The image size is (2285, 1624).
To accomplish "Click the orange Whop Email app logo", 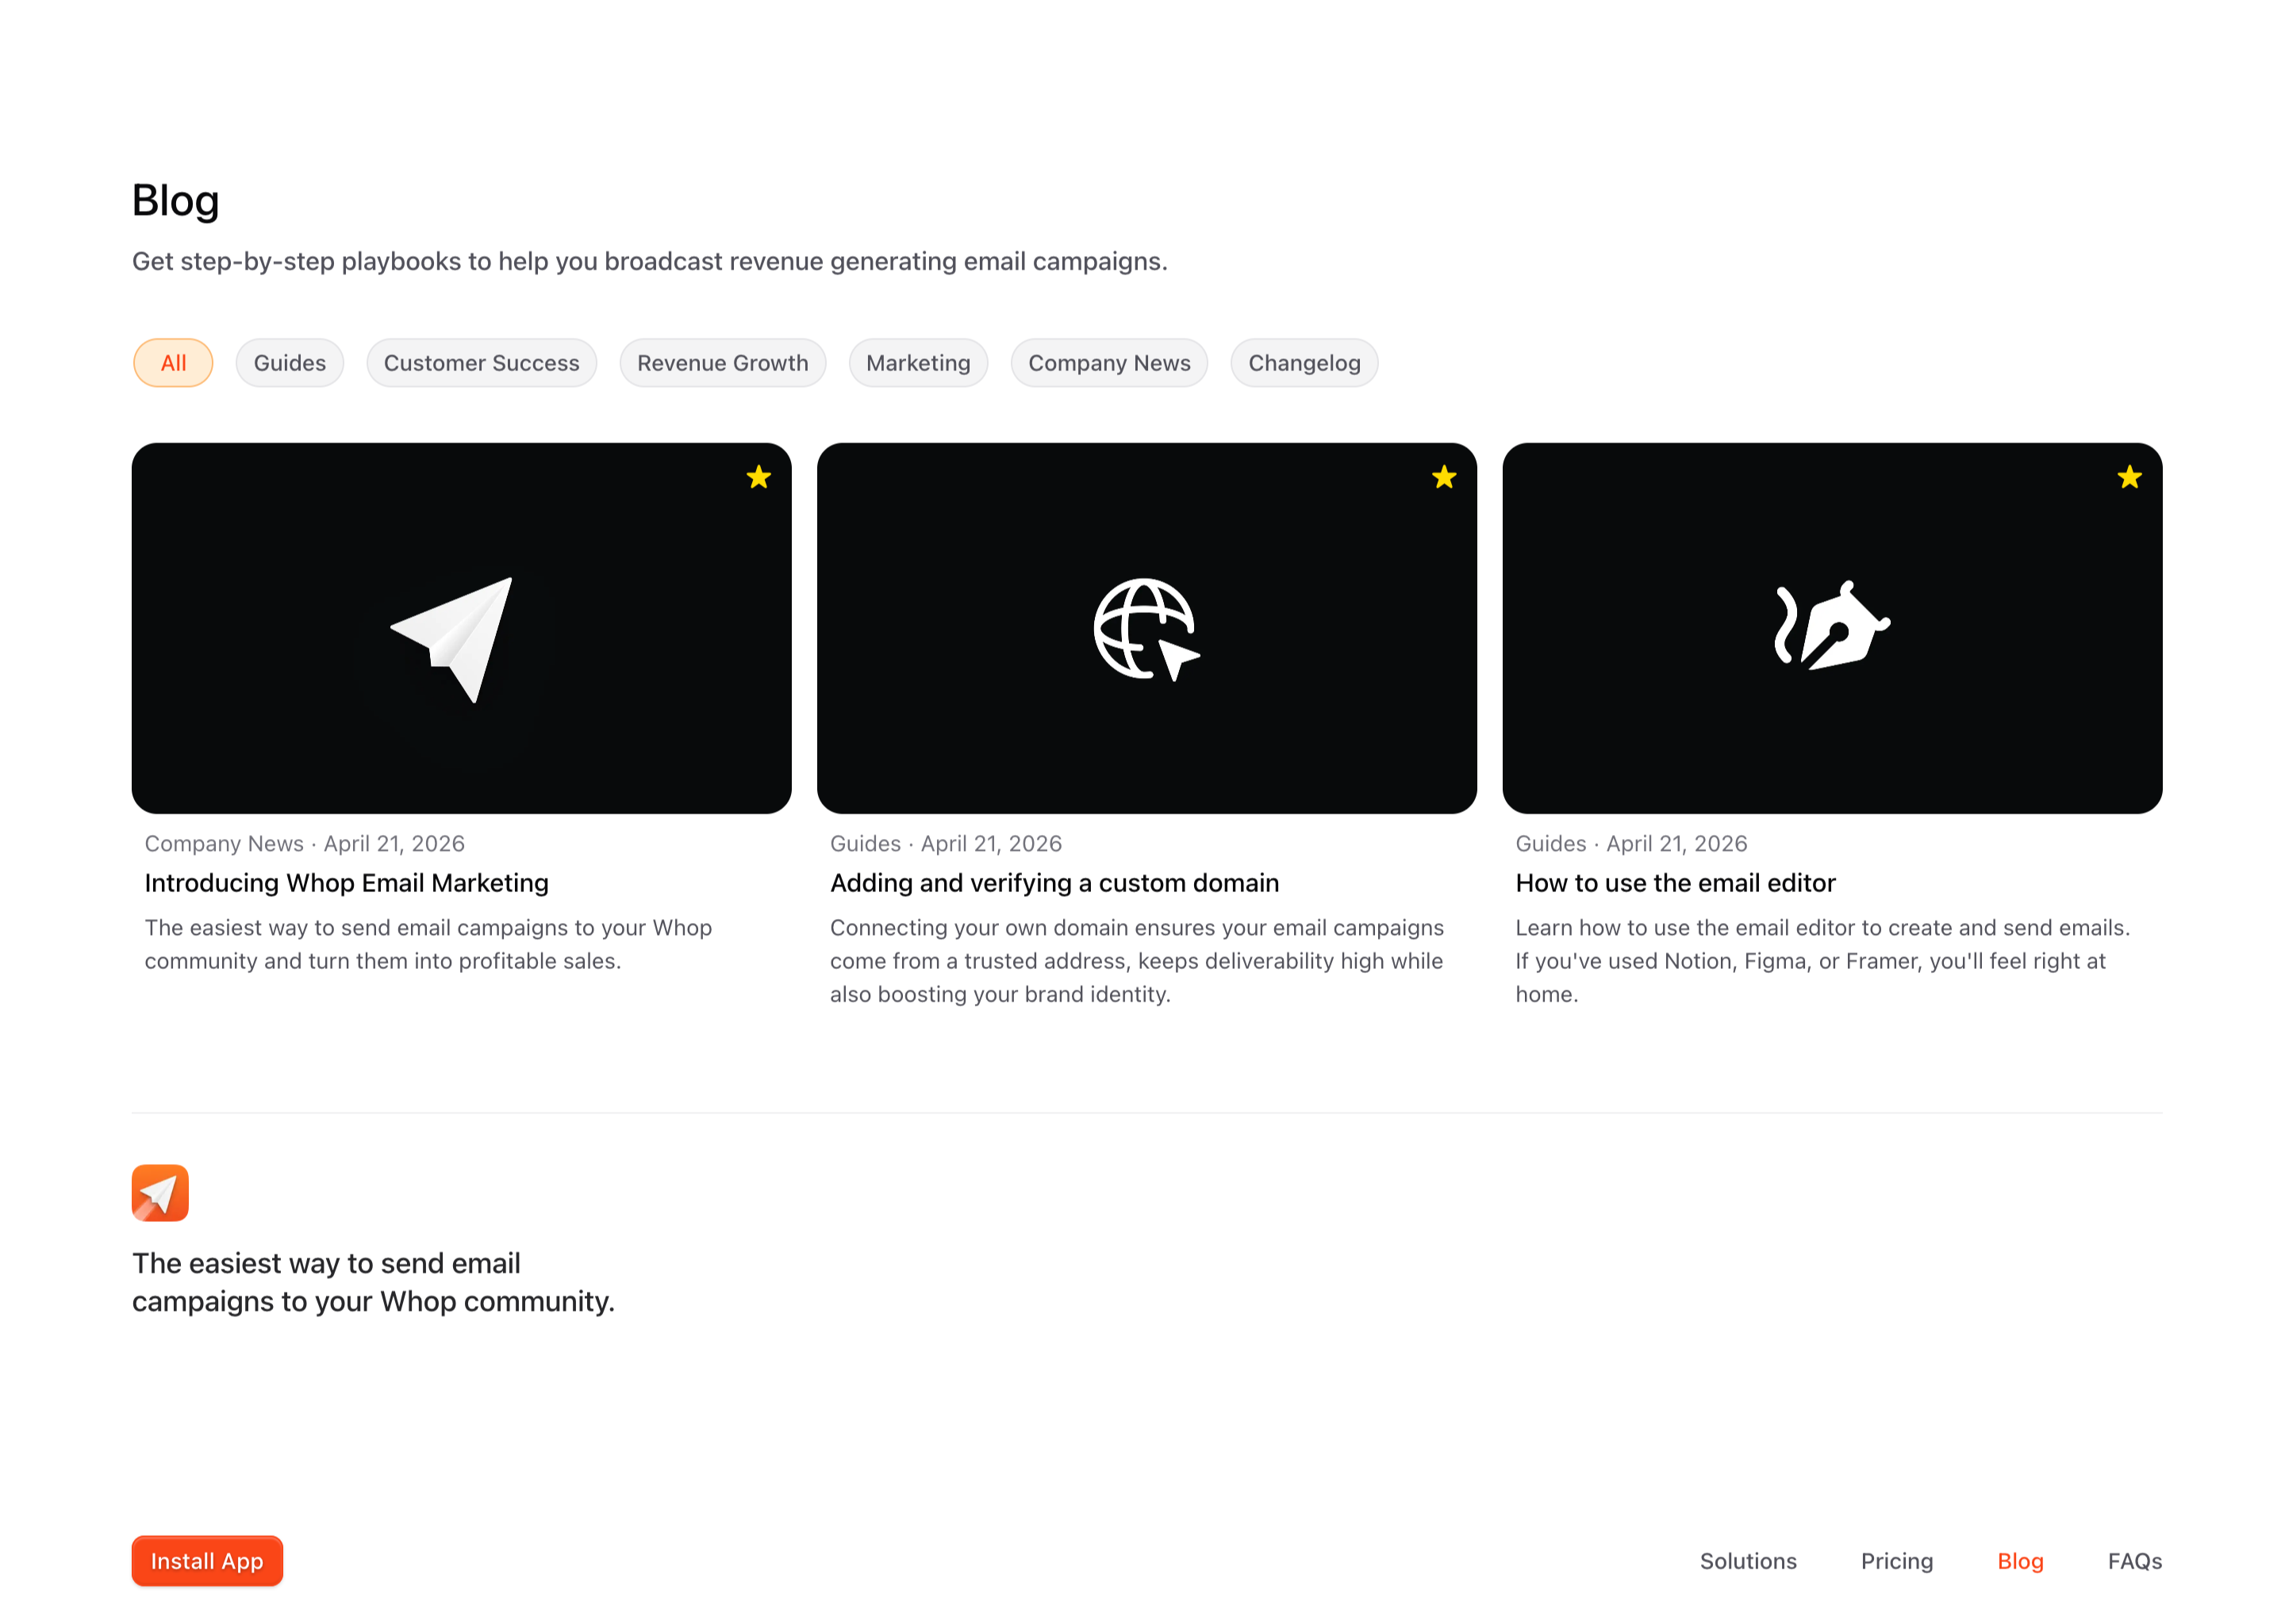I will tap(160, 1192).
